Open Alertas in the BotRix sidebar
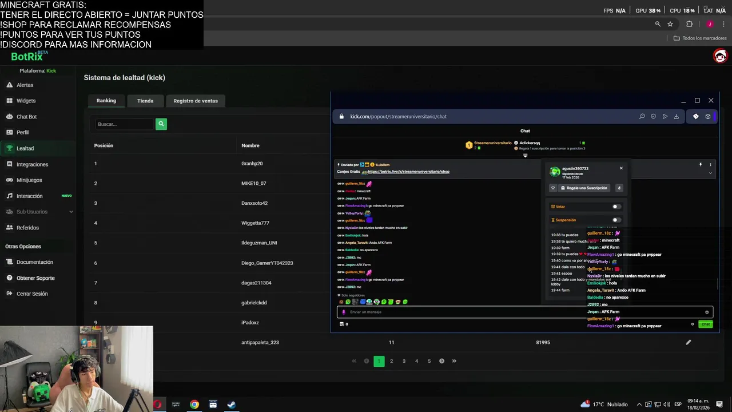 25,85
